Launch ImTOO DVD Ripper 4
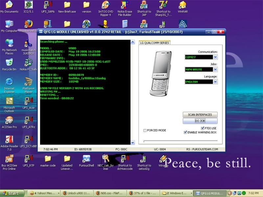This screenshot has height=197, width=263. [106, 9]
